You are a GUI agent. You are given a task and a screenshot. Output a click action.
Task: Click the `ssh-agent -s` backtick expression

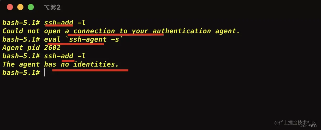click(92, 39)
